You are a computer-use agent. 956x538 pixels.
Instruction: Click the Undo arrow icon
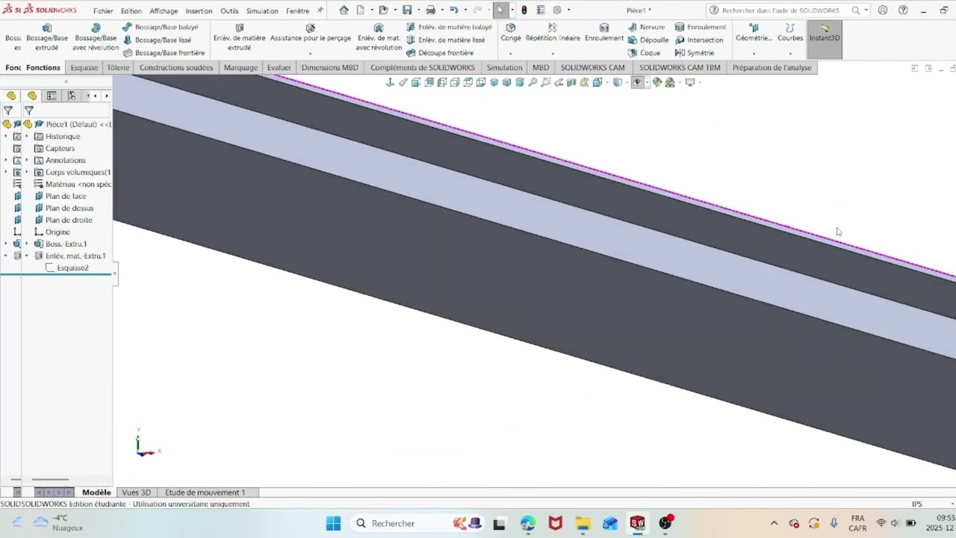[453, 10]
